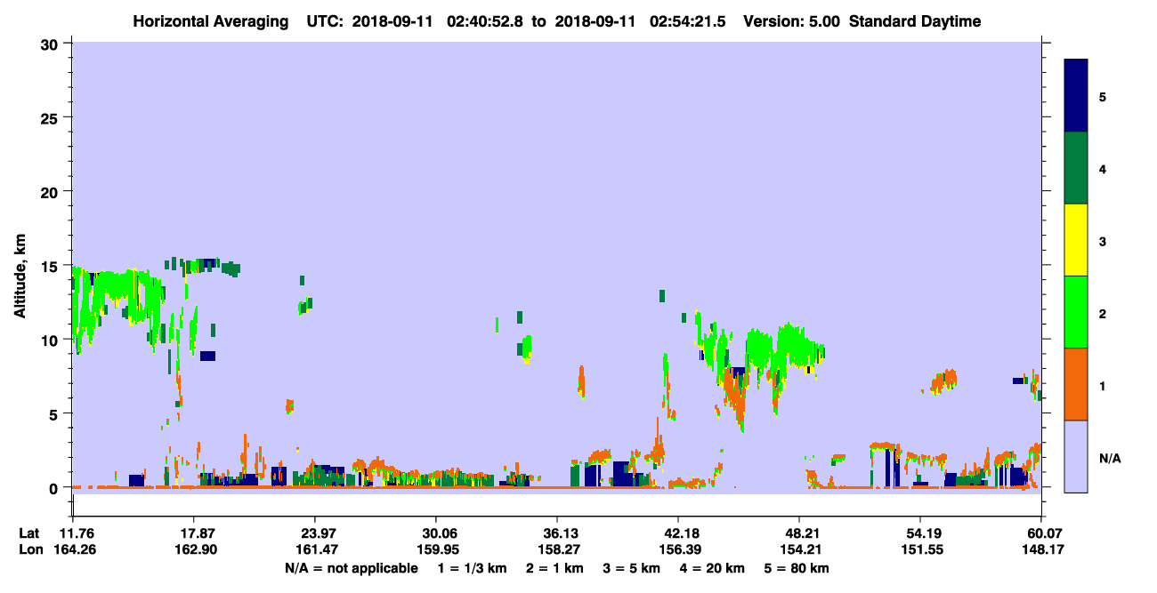Click the longitude value 161.47

[x=315, y=550]
